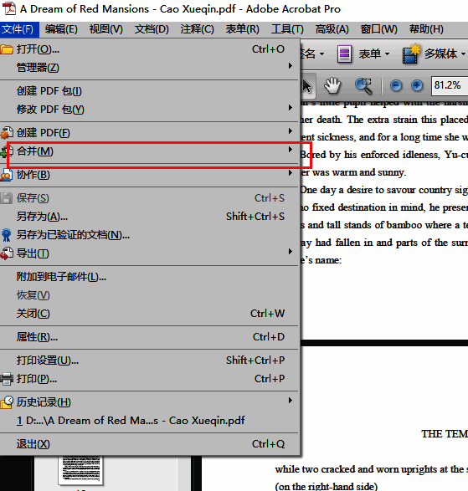Screen dimensions: 468x491
Task: Open the 帮助(H) menu
Action: tap(426, 29)
